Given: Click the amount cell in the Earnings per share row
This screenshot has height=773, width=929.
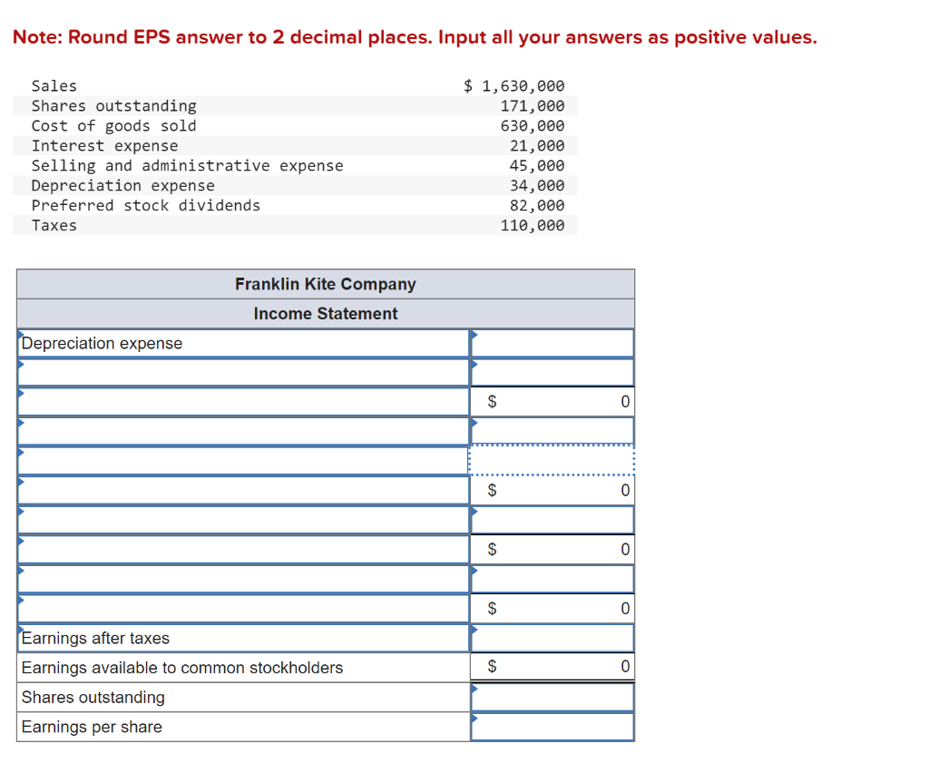Looking at the screenshot, I should pyautogui.click(x=552, y=726).
